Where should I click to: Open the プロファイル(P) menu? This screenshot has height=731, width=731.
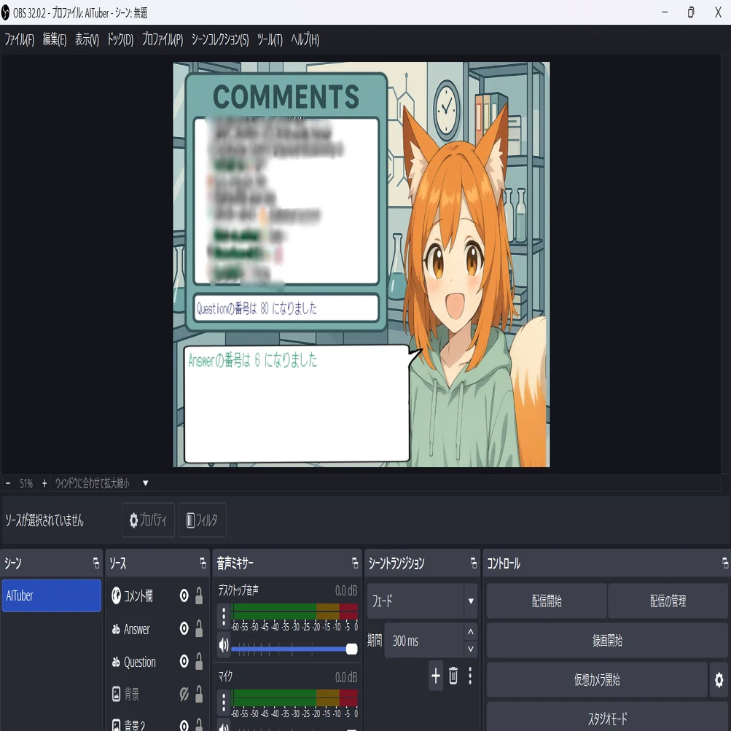(x=163, y=39)
